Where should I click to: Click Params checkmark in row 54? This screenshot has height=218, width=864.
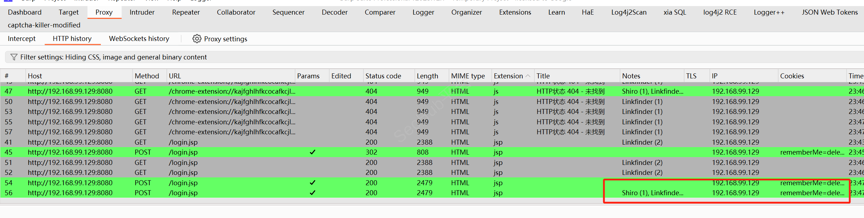[x=312, y=183]
